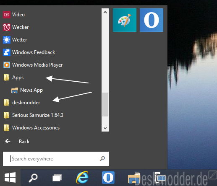
Task: Click the magnifier icon in search box
Action: pos(102,158)
